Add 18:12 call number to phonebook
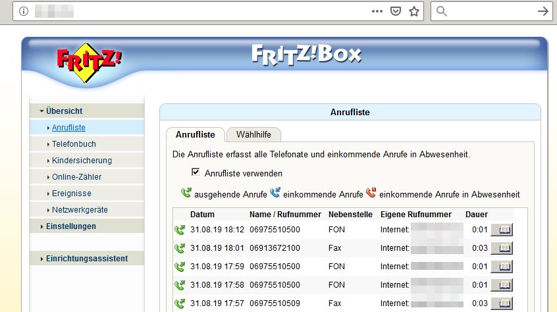Image resolution: width=557 pixels, height=312 pixels. 502,230
